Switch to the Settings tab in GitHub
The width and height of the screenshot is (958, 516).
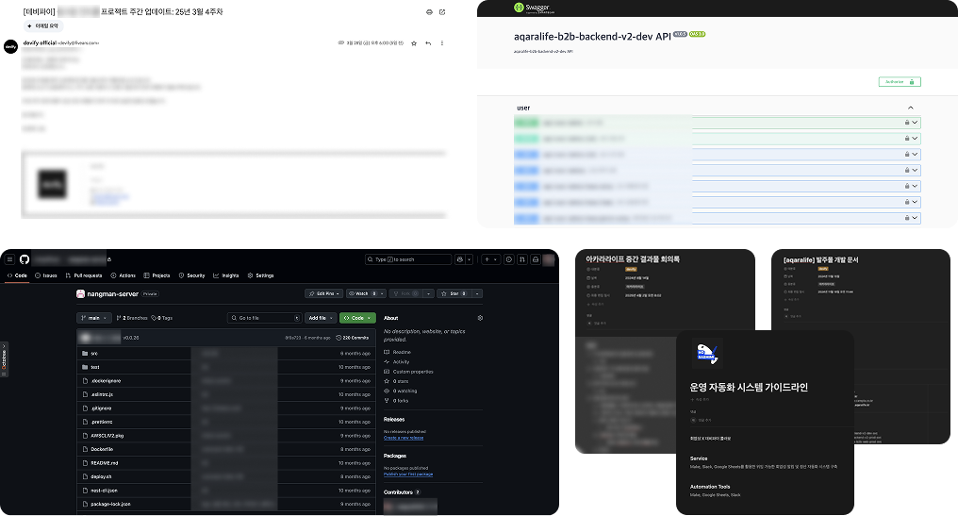point(261,275)
